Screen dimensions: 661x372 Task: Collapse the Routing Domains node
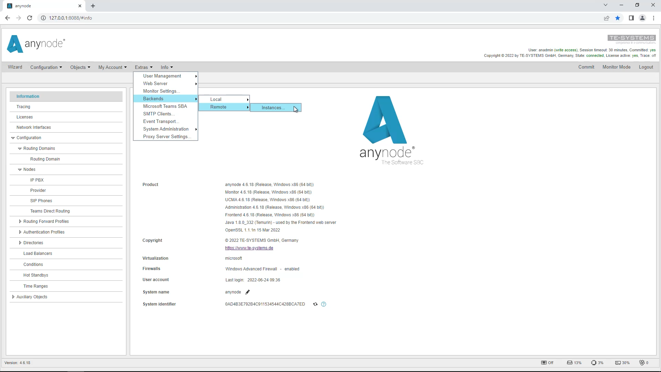pyautogui.click(x=20, y=148)
